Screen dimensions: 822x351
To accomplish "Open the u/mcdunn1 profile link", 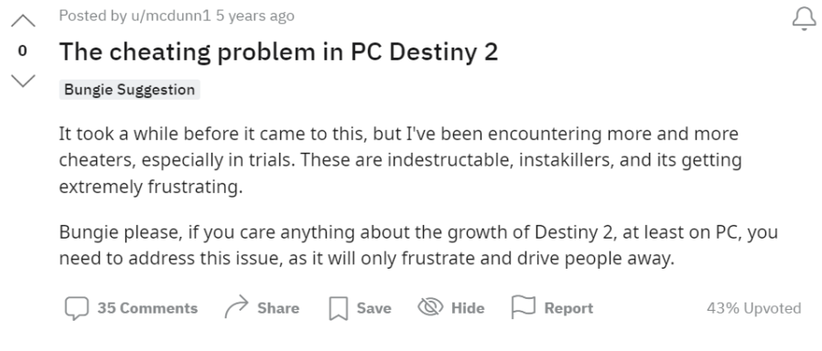I will 170,16.
